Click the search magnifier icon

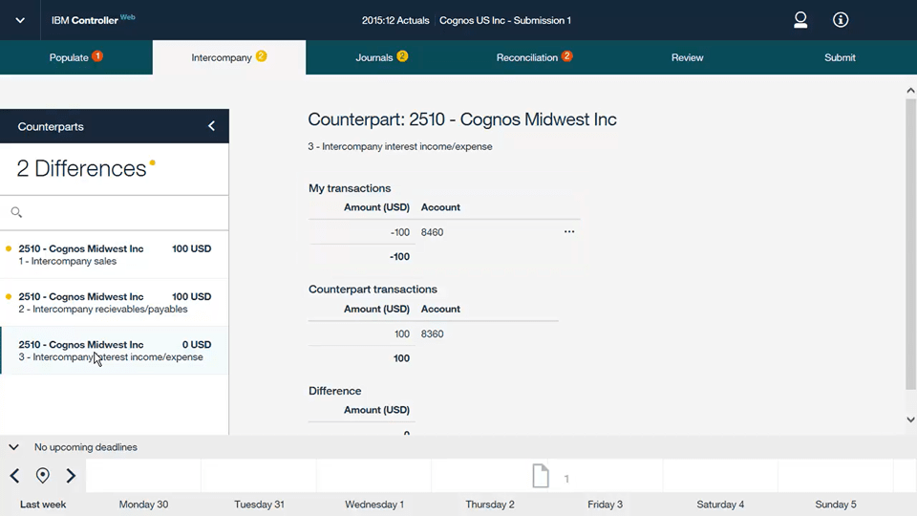coord(16,212)
